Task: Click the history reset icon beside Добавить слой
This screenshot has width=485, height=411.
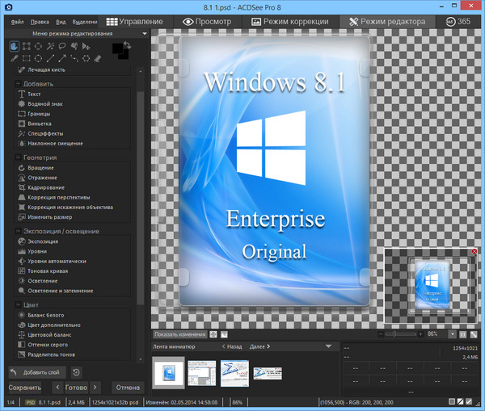Action: 76,372
